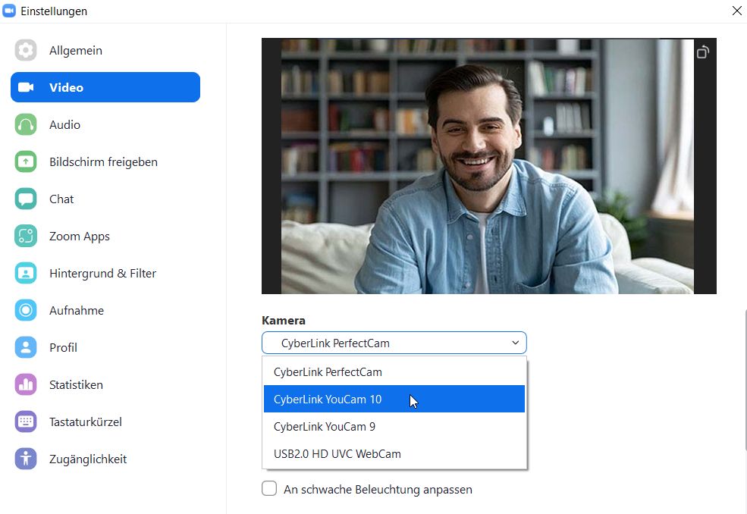Click the Audio headphones icon
The width and height of the screenshot is (747, 514).
tap(26, 124)
